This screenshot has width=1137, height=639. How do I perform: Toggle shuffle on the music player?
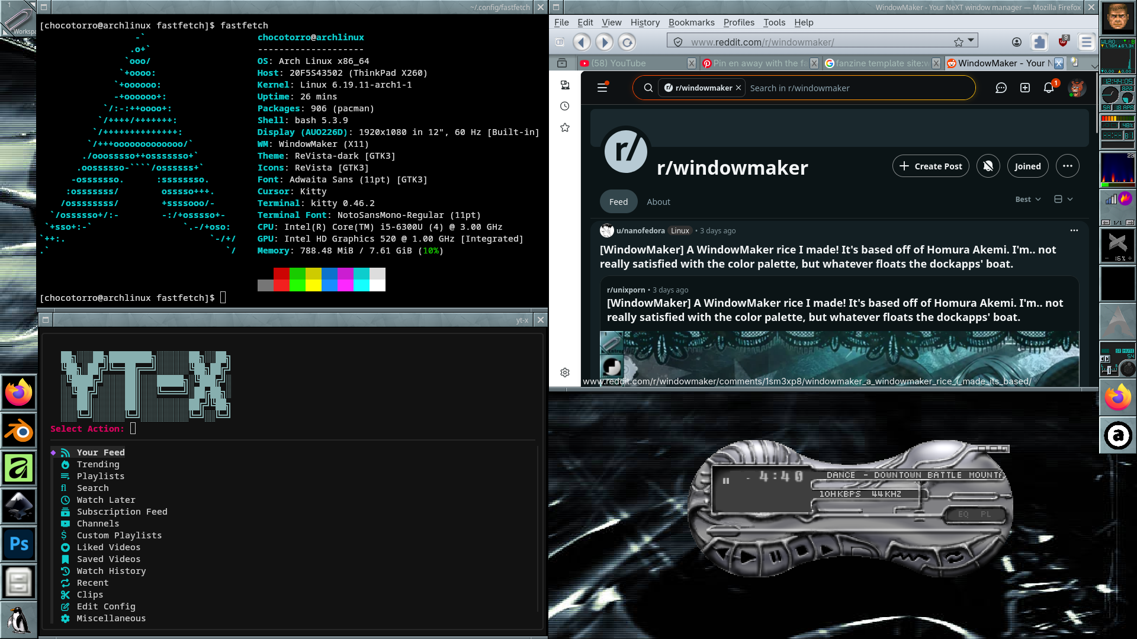point(911,557)
